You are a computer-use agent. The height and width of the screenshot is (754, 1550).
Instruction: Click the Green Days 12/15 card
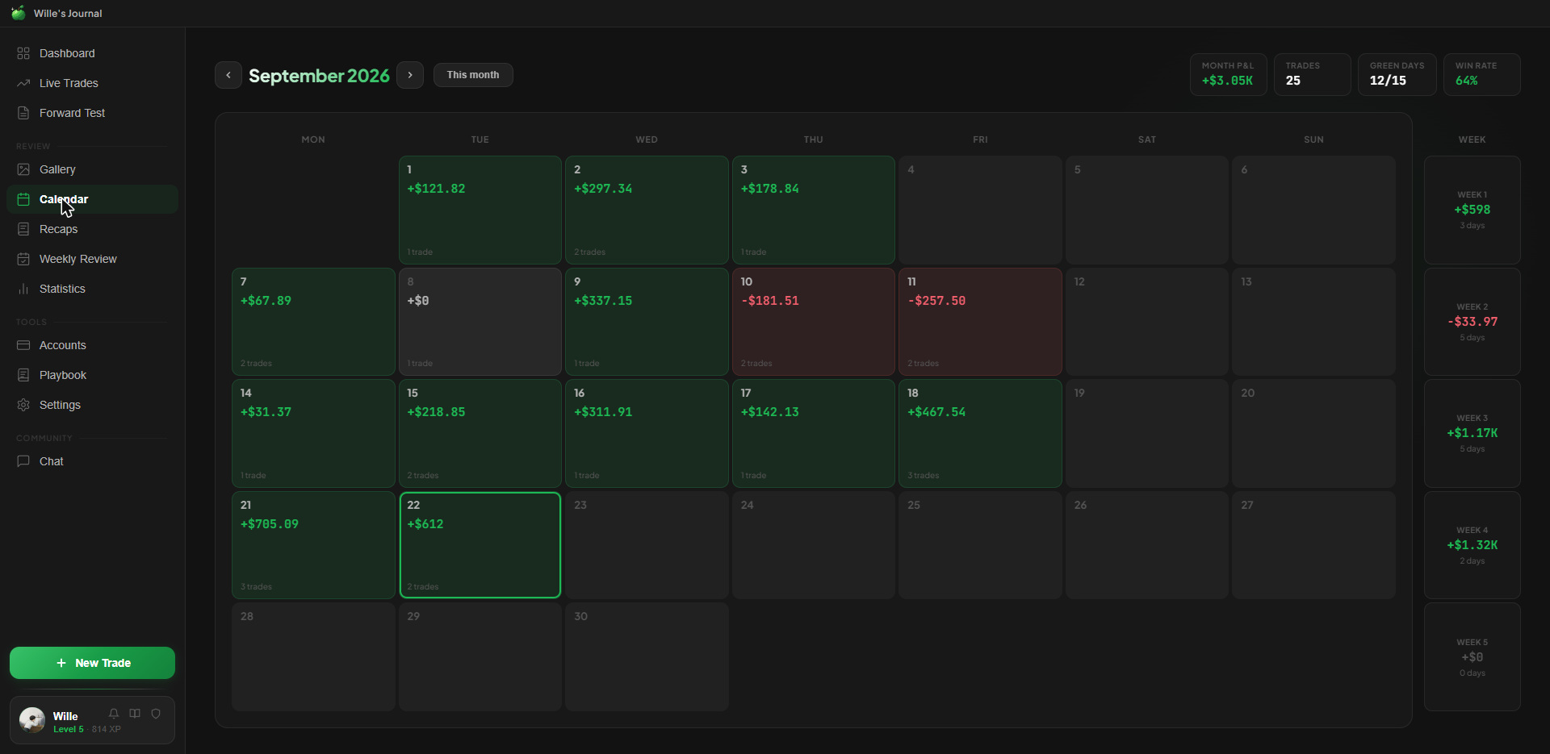click(1397, 74)
